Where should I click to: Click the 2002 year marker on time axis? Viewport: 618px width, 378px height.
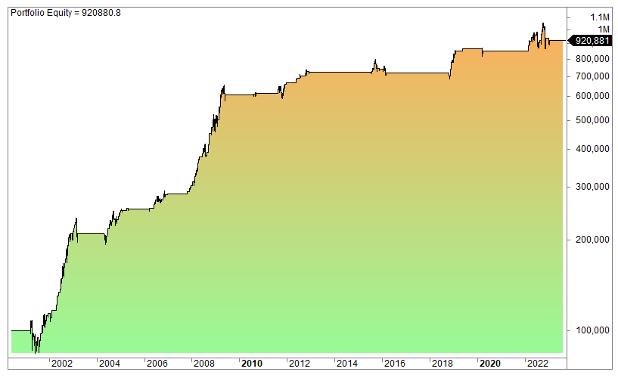click(x=61, y=364)
